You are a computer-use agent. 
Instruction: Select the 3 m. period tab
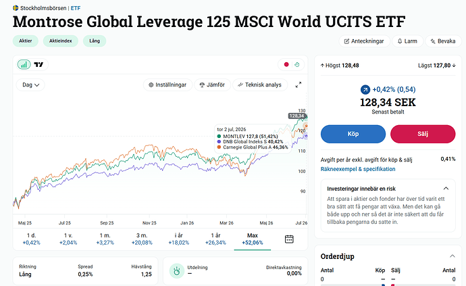142,239
